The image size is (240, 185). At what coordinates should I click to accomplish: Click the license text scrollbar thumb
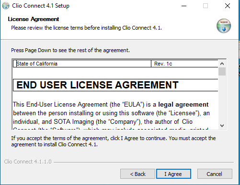click(x=222, y=72)
